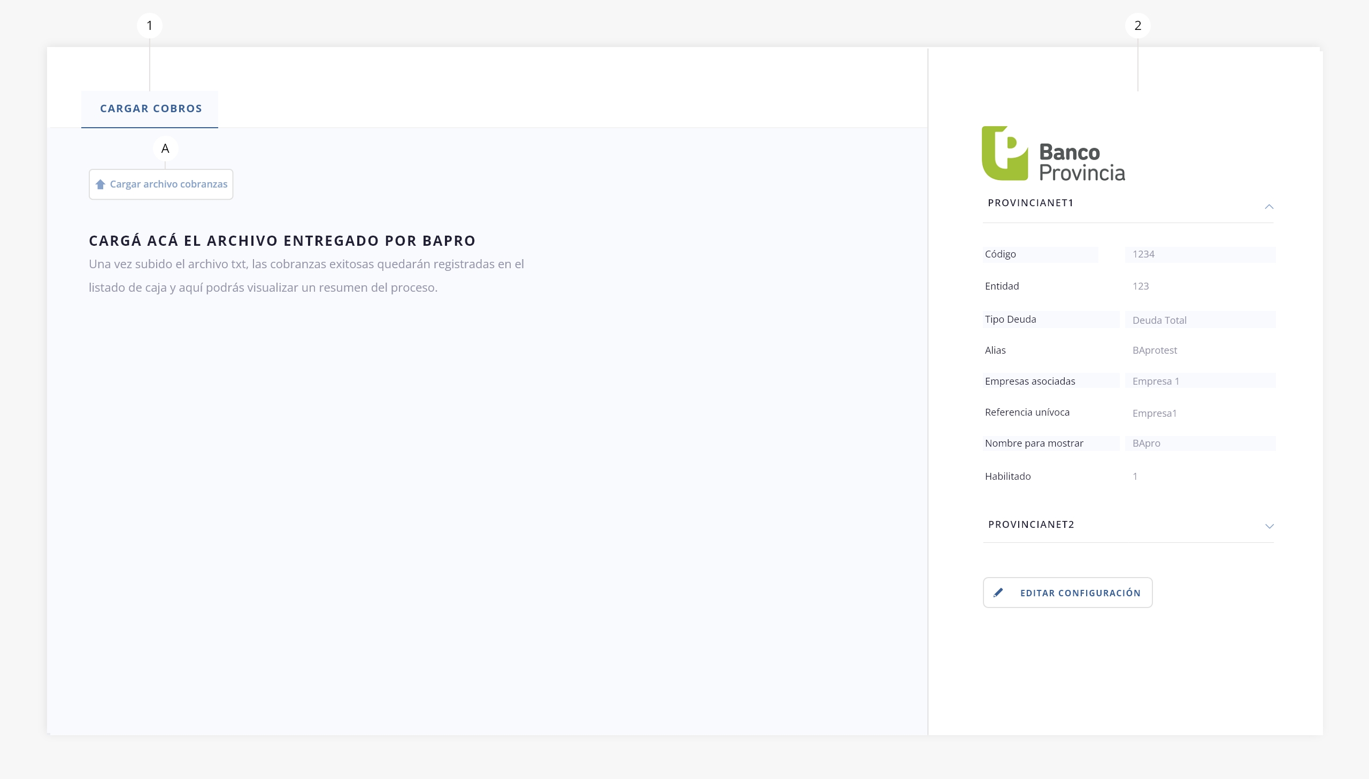
Task: Click the PROVINCIANET1 header label
Action: [x=1030, y=203]
